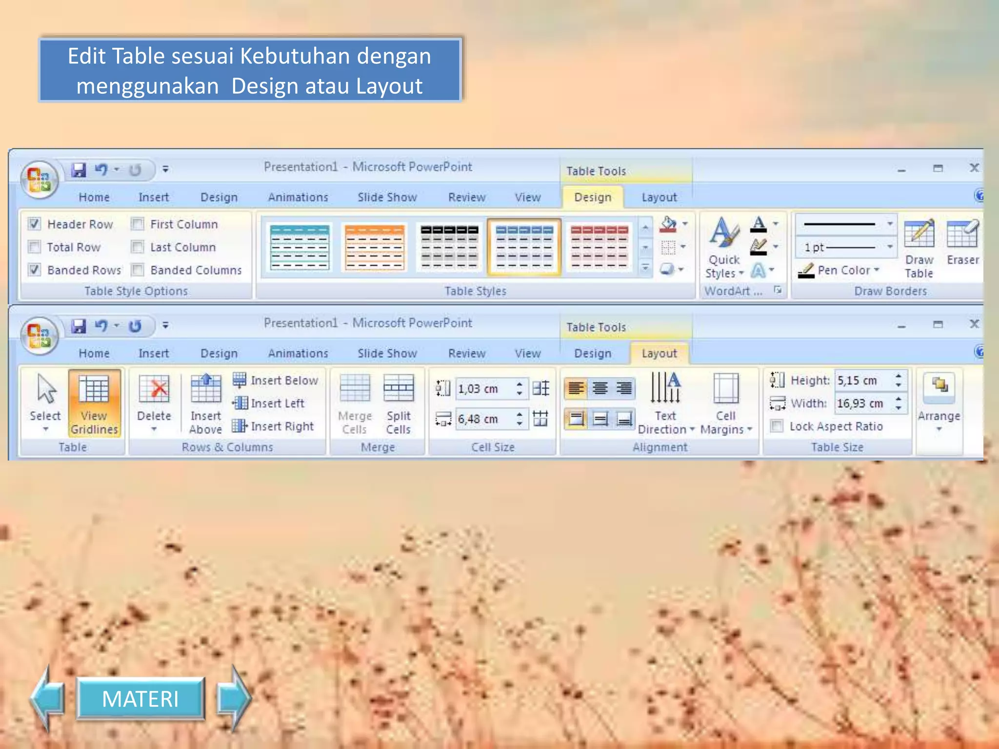Enable the Last Column checkbox
The image size is (999, 749).
(138, 247)
